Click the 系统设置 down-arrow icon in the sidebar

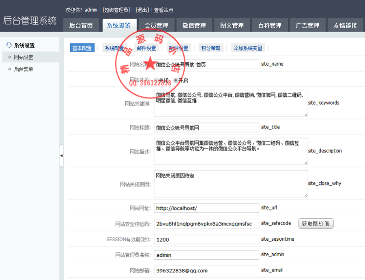(9, 45)
